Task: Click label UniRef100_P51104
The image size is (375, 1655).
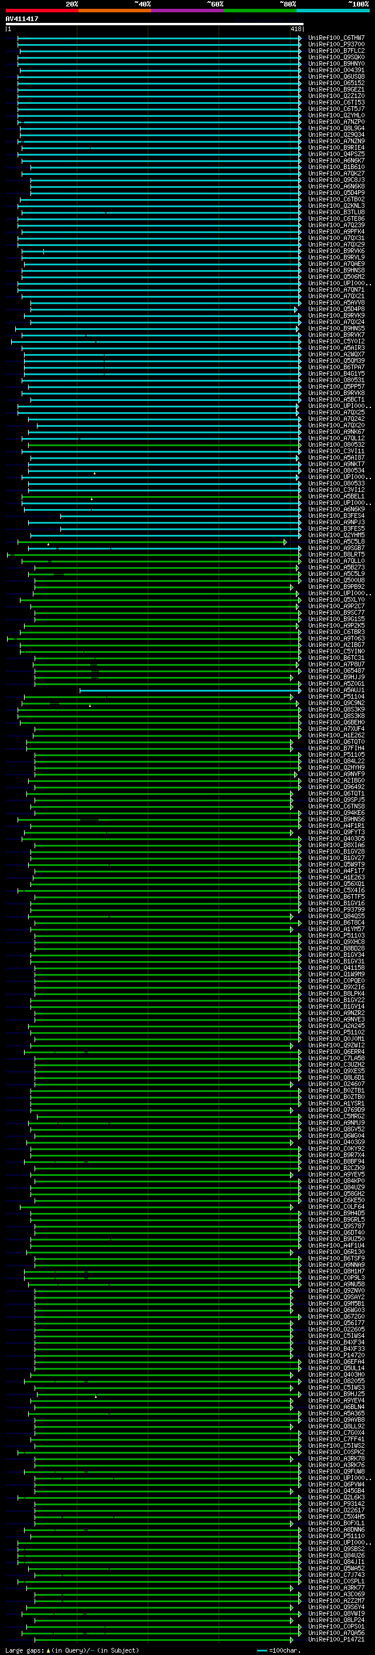Action: point(336,696)
